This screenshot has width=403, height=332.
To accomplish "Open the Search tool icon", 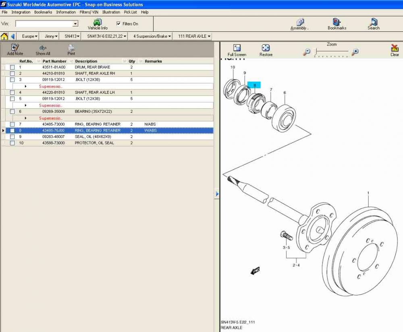I will 373,22.
